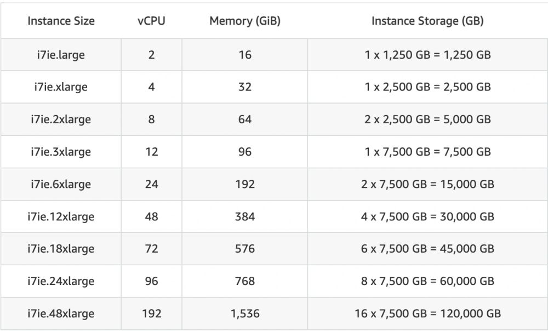The width and height of the screenshot is (548, 331).
Task: Select the i7ie.48xlarge instance cell
Action: [x=61, y=313]
